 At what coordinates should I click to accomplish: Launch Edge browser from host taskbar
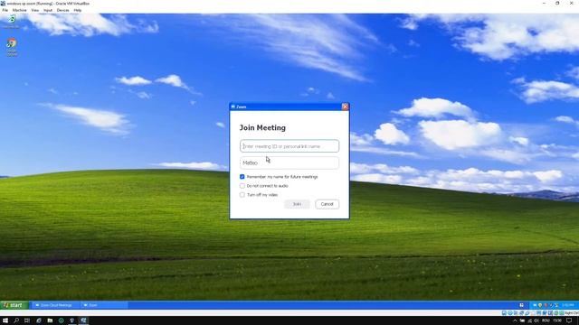(x=39, y=320)
